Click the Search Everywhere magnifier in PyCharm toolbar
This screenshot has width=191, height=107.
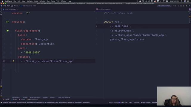tap(190, 6)
